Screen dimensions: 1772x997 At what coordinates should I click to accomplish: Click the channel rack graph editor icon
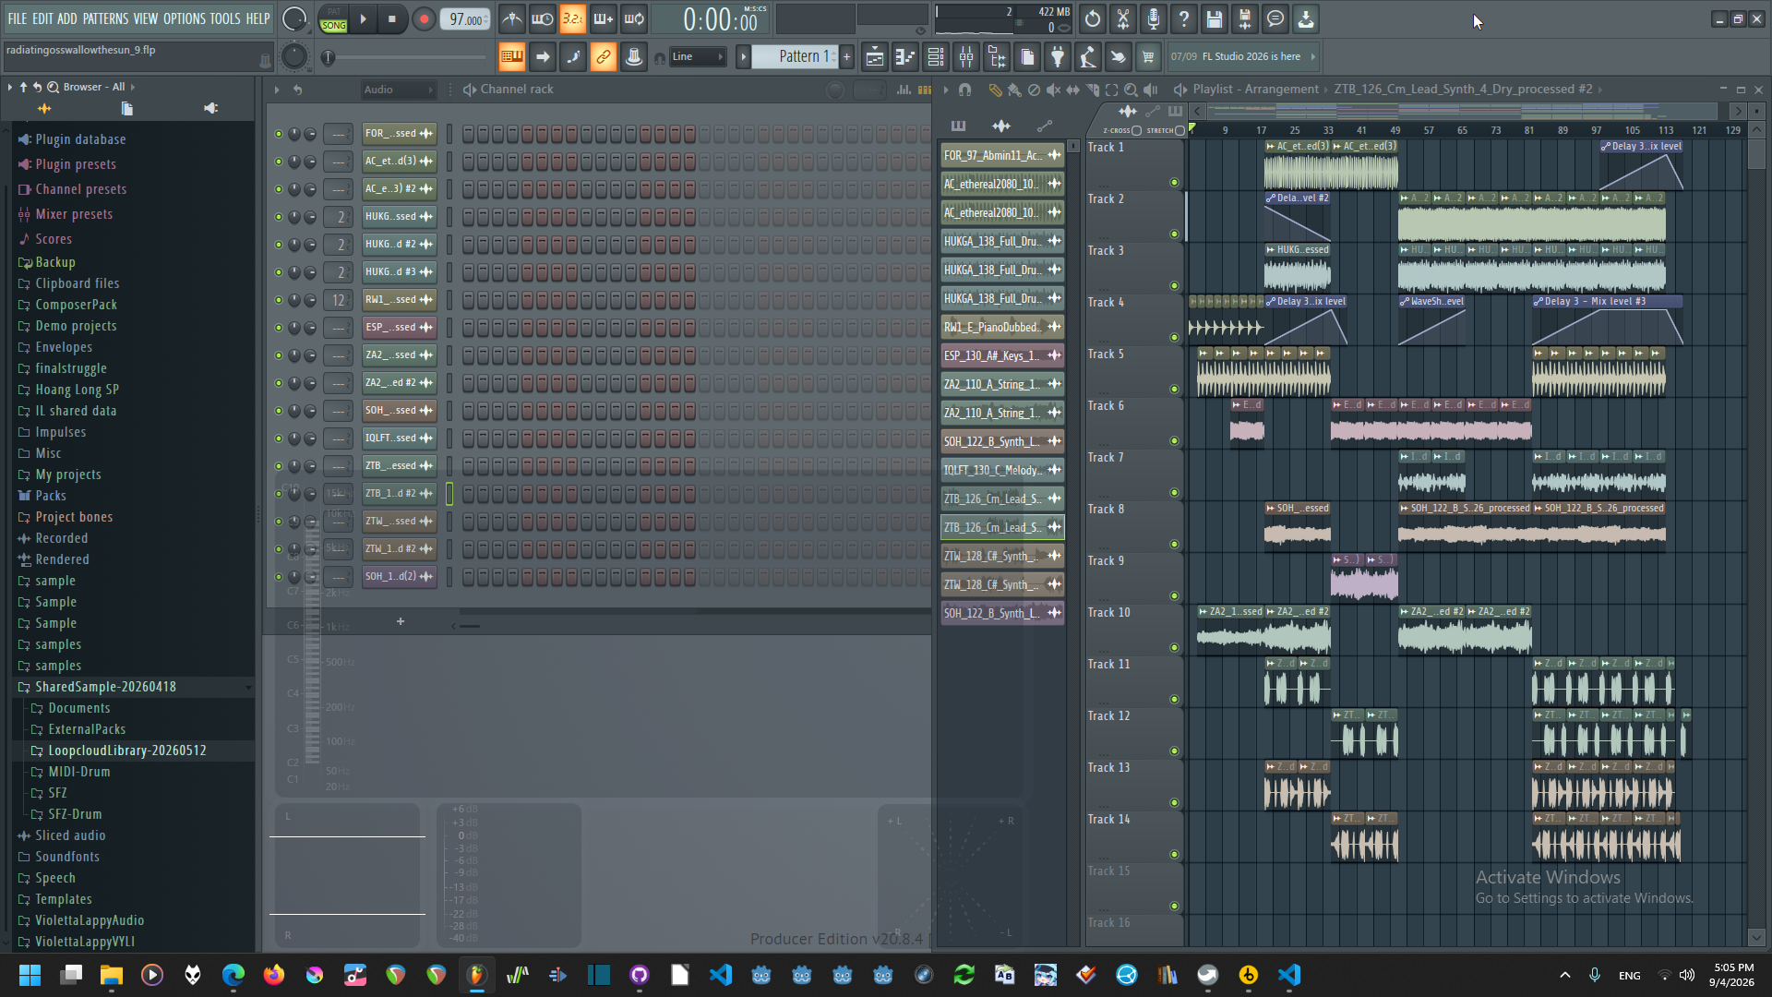(903, 90)
